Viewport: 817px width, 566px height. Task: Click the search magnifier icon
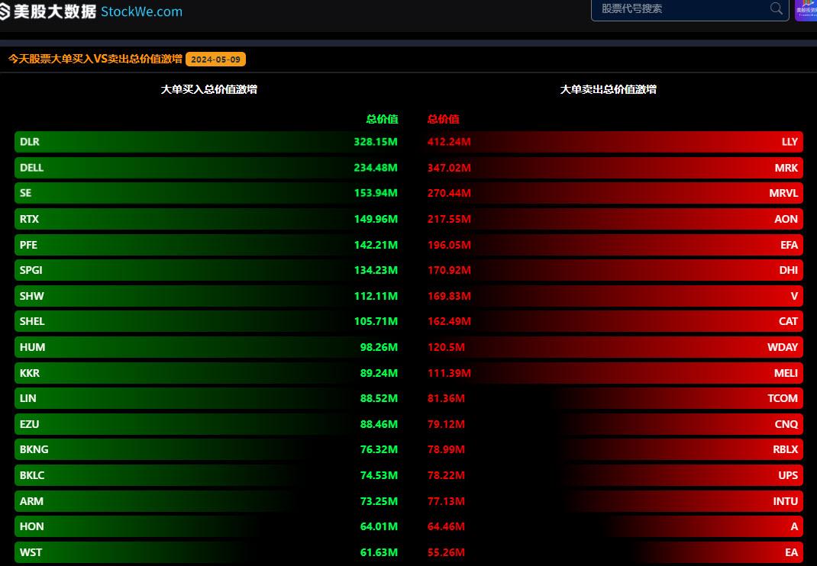[776, 8]
